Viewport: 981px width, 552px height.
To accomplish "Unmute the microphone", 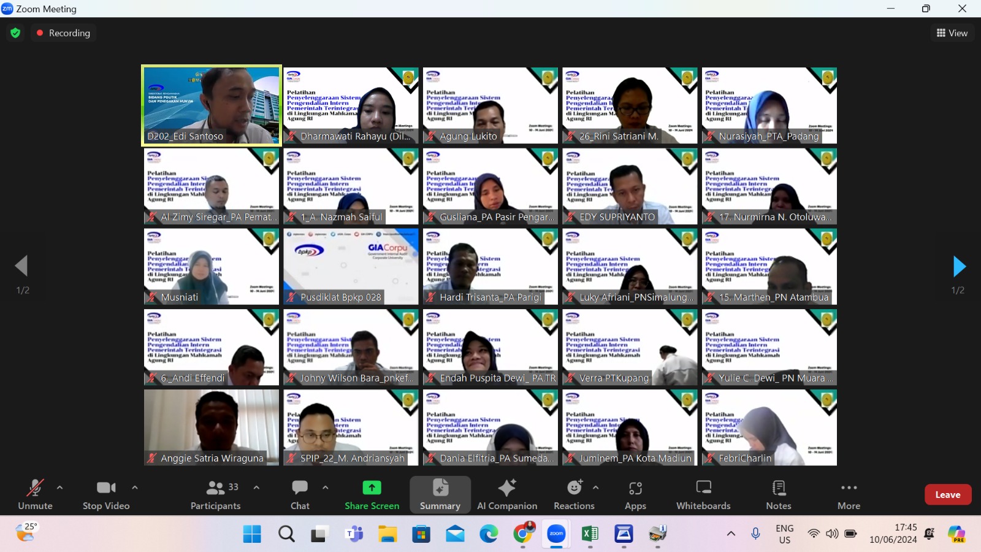I will click(x=35, y=494).
